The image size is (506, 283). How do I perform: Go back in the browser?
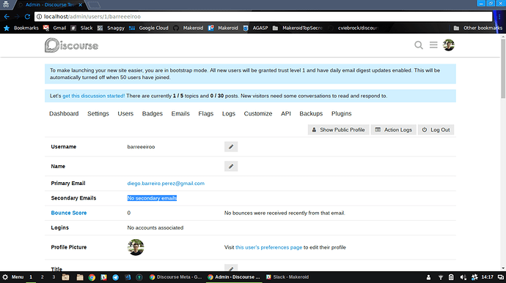point(7,16)
